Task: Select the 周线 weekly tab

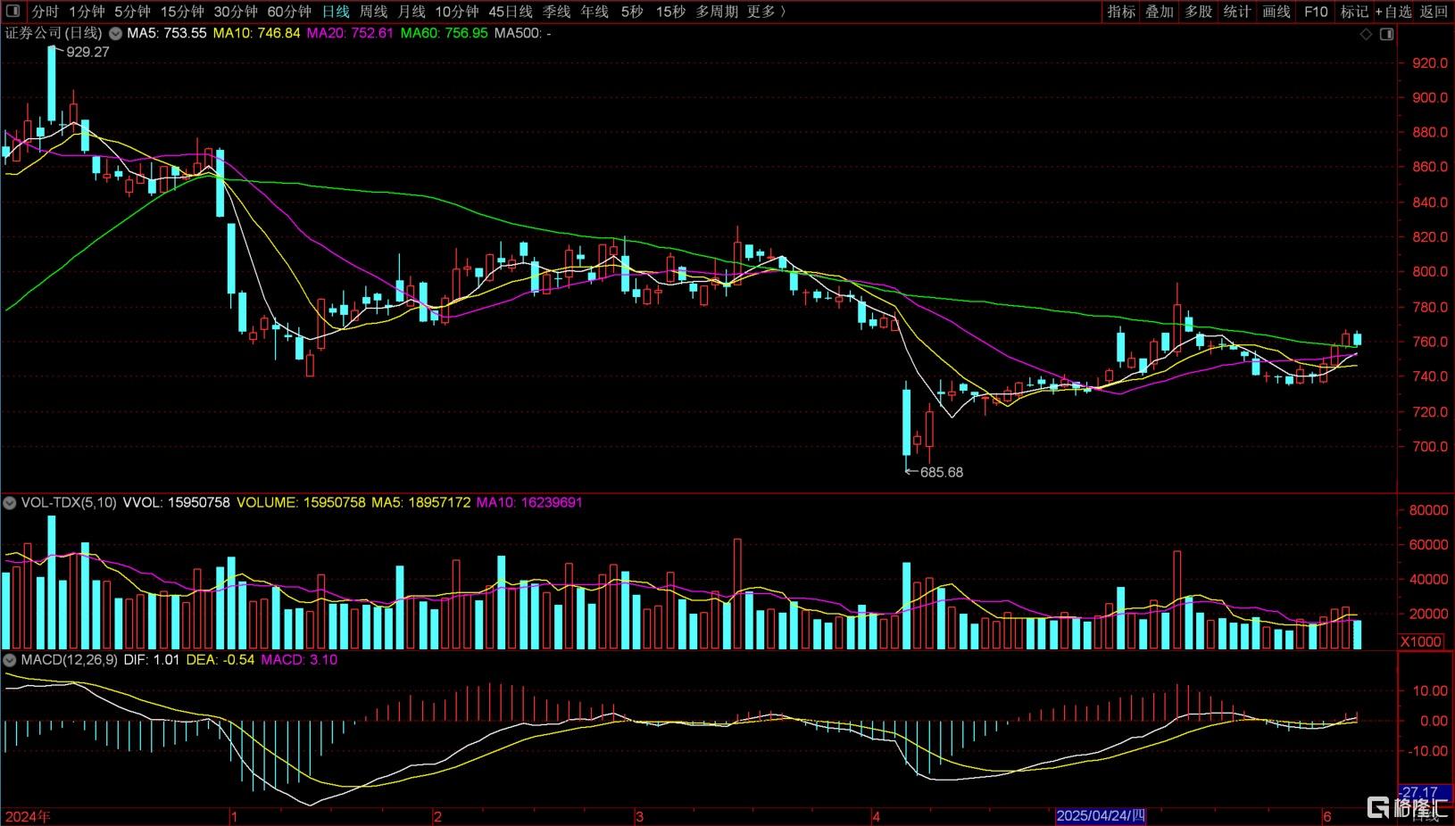Action: coord(373,12)
